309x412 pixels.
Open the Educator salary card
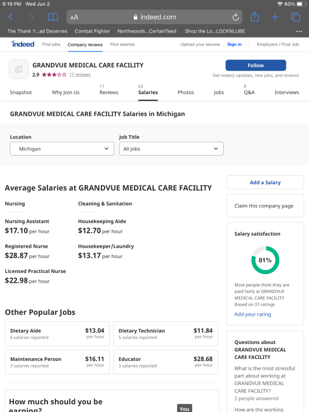pyautogui.click(x=166, y=362)
